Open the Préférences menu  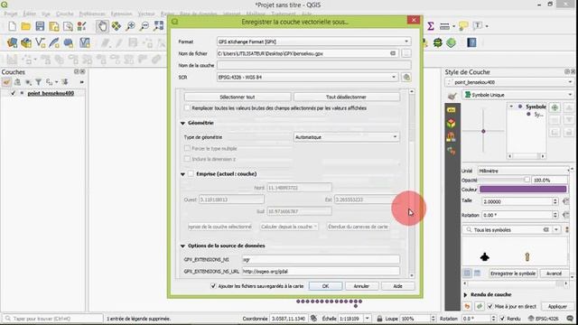(92, 14)
